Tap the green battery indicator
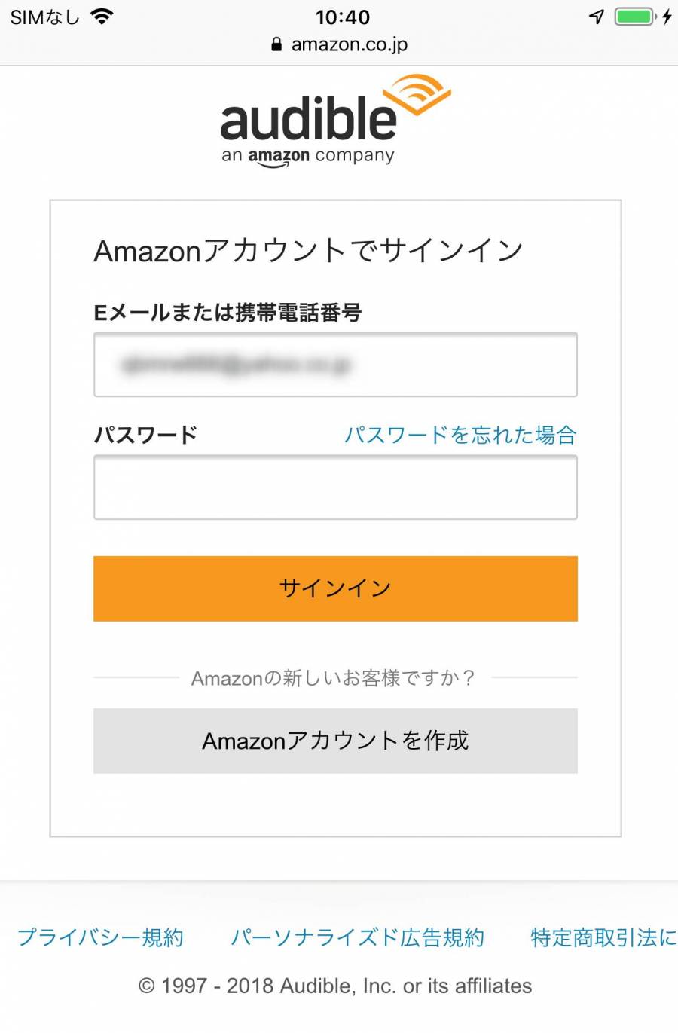 point(635,16)
